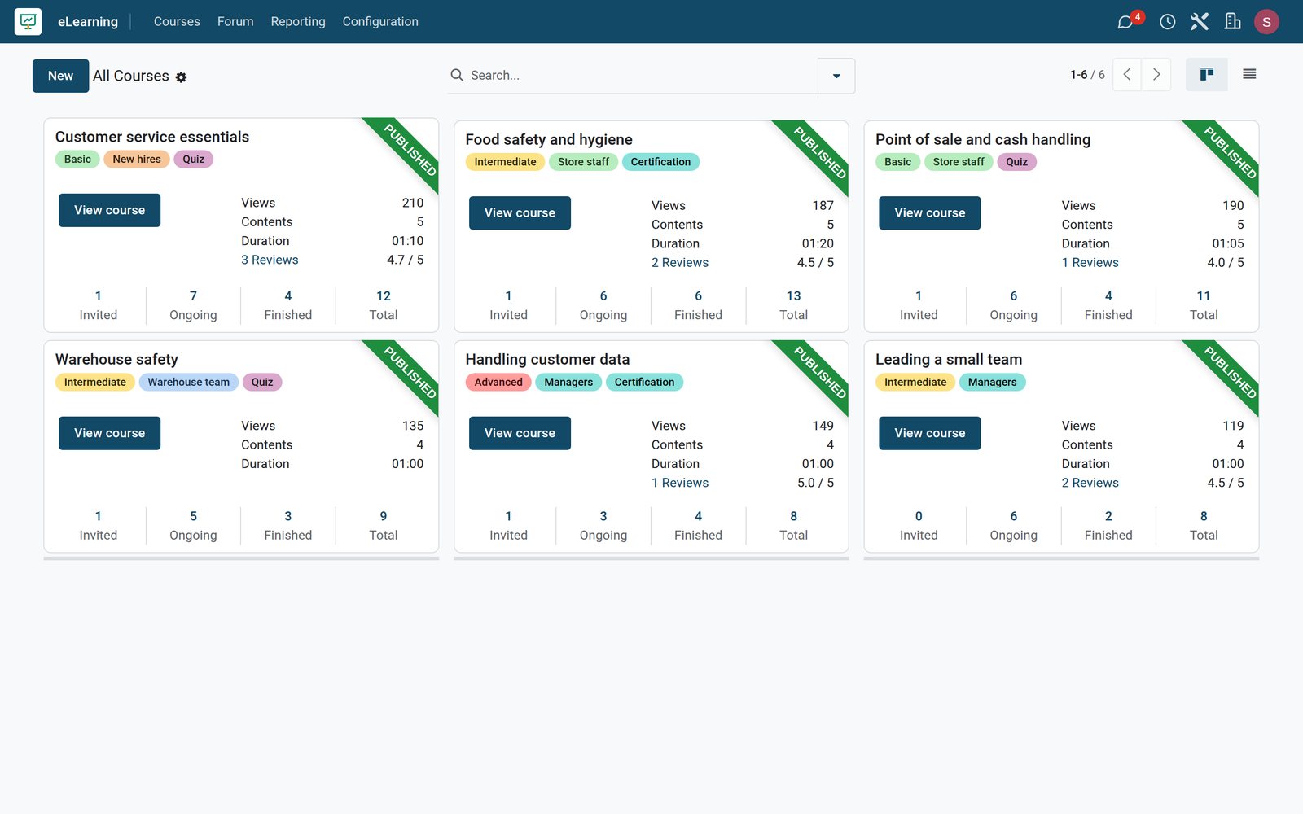1303x814 pixels.
Task: Click the Managers tag on Leading a small team
Action: 992,382
